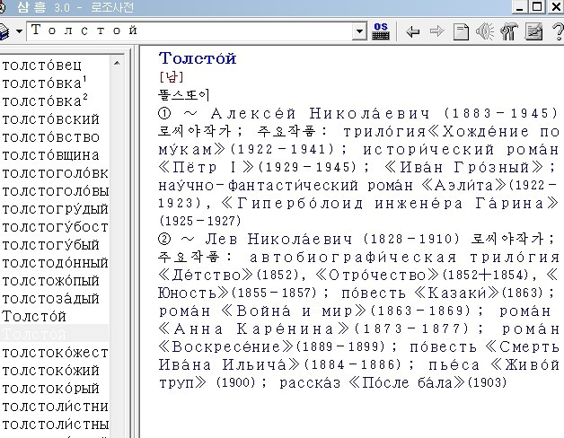
Task: Click the title «Отрочество»
Action: point(377,276)
